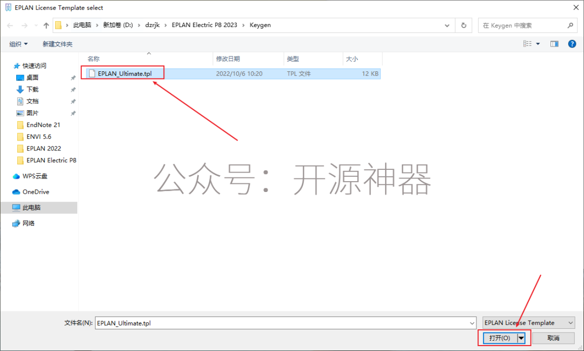Click the 12 KB size cell

tap(370, 74)
